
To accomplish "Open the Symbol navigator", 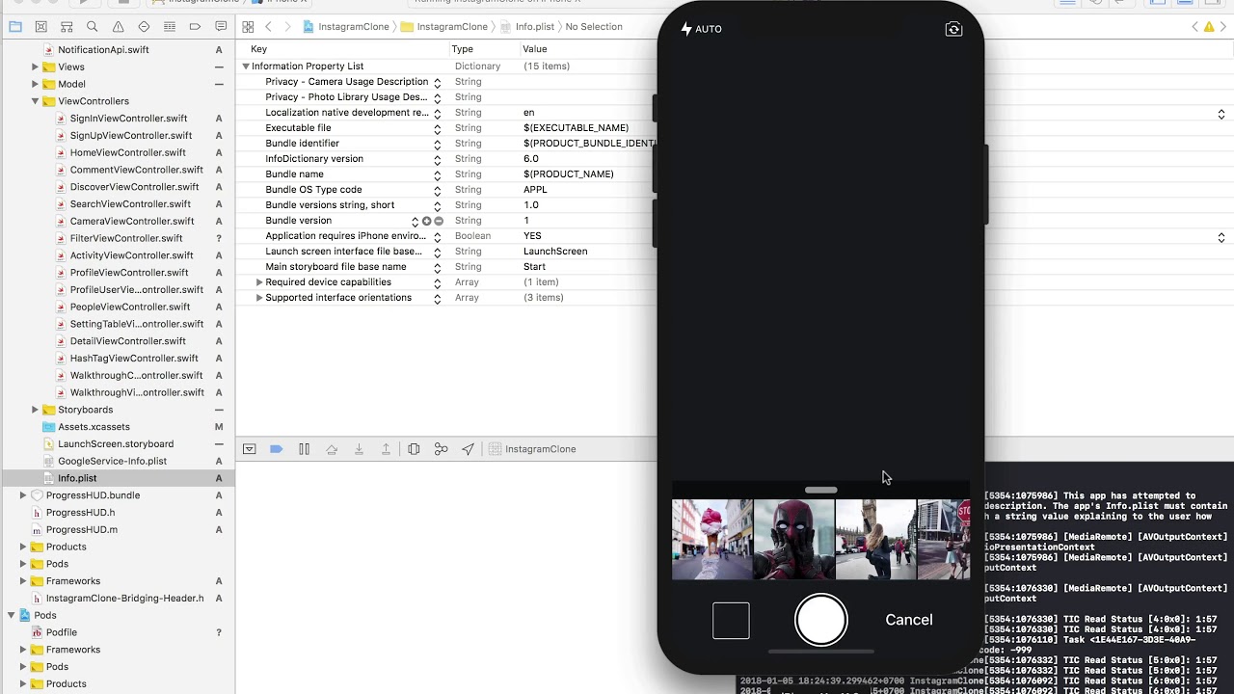I will 67,27.
